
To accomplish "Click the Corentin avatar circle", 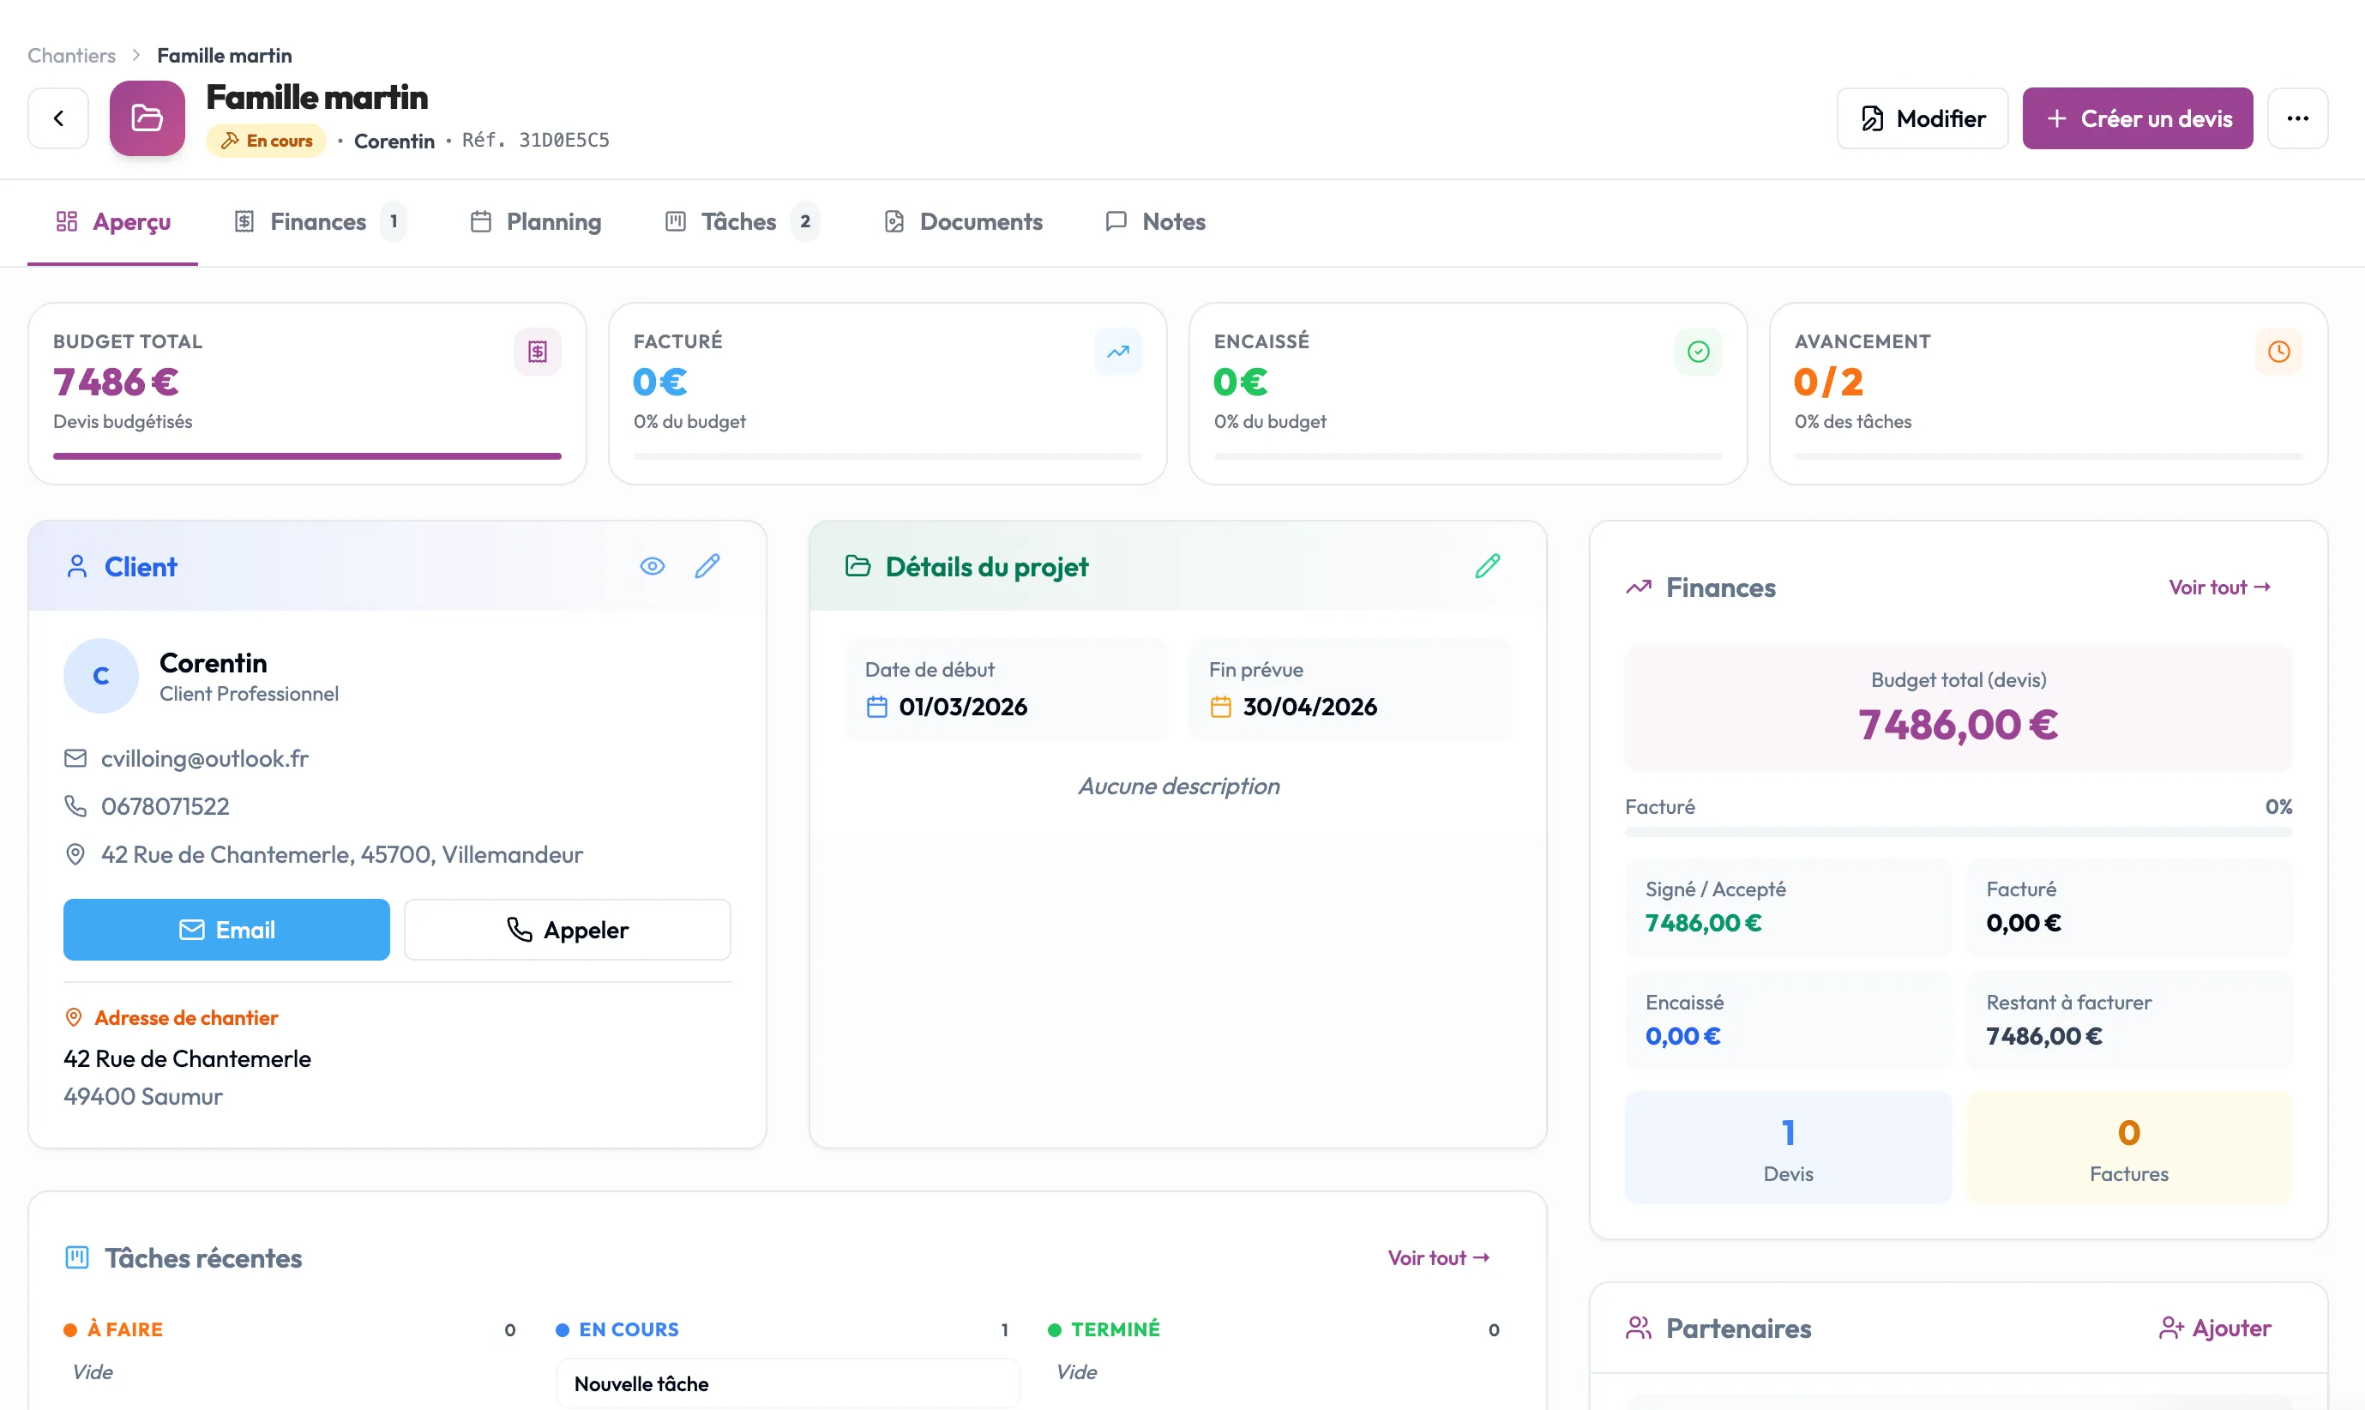I will tap(100, 676).
